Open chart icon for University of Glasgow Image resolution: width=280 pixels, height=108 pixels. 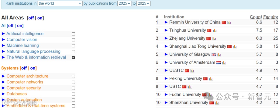coord(219,55)
